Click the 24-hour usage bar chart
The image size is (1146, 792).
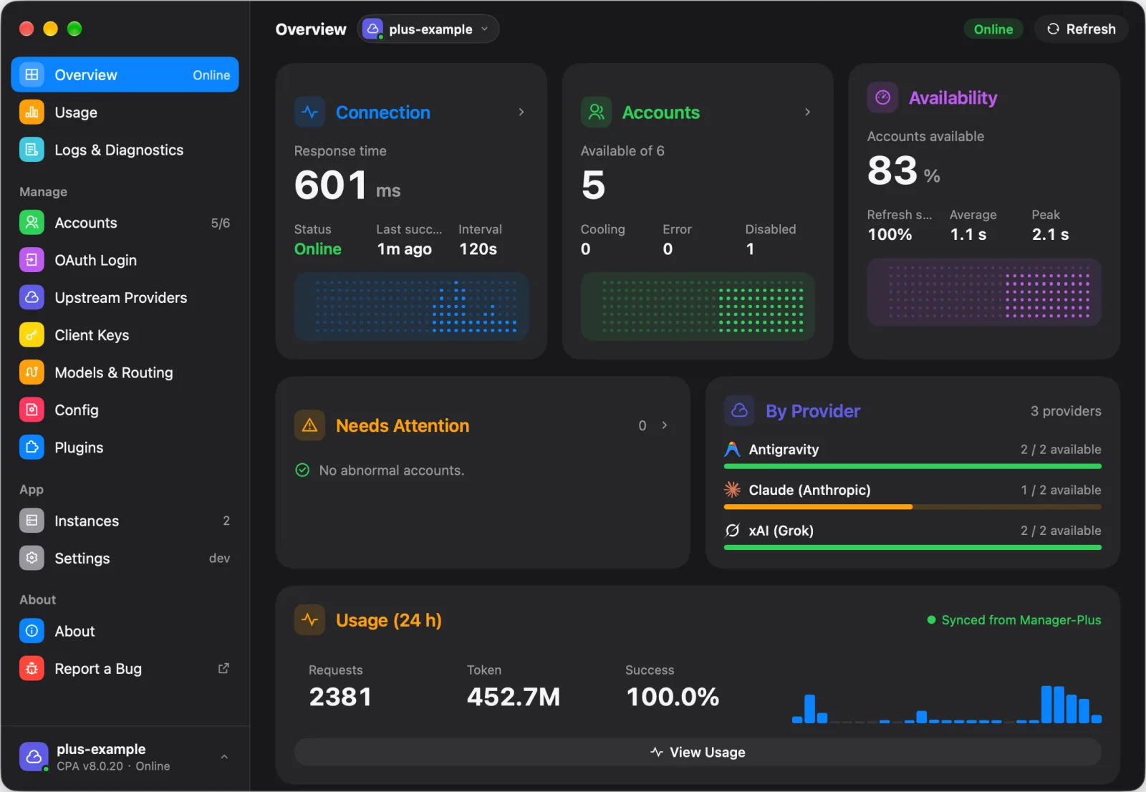tap(947, 704)
